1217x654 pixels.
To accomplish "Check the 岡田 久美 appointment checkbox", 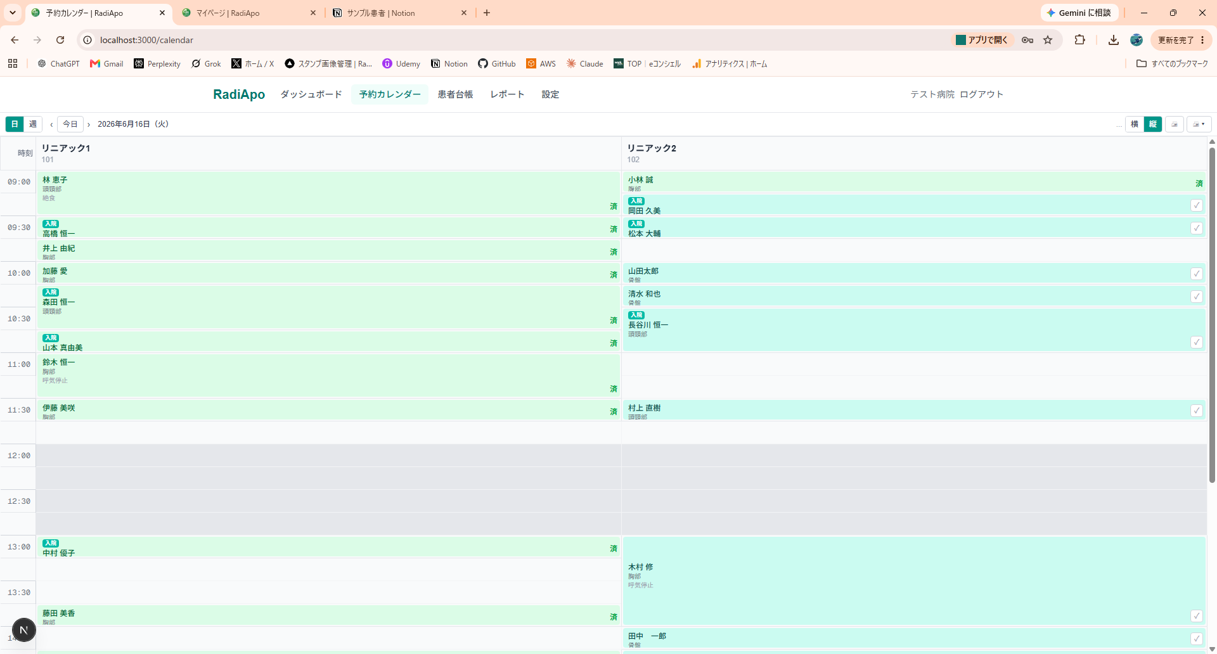I will (x=1196, y=205).
